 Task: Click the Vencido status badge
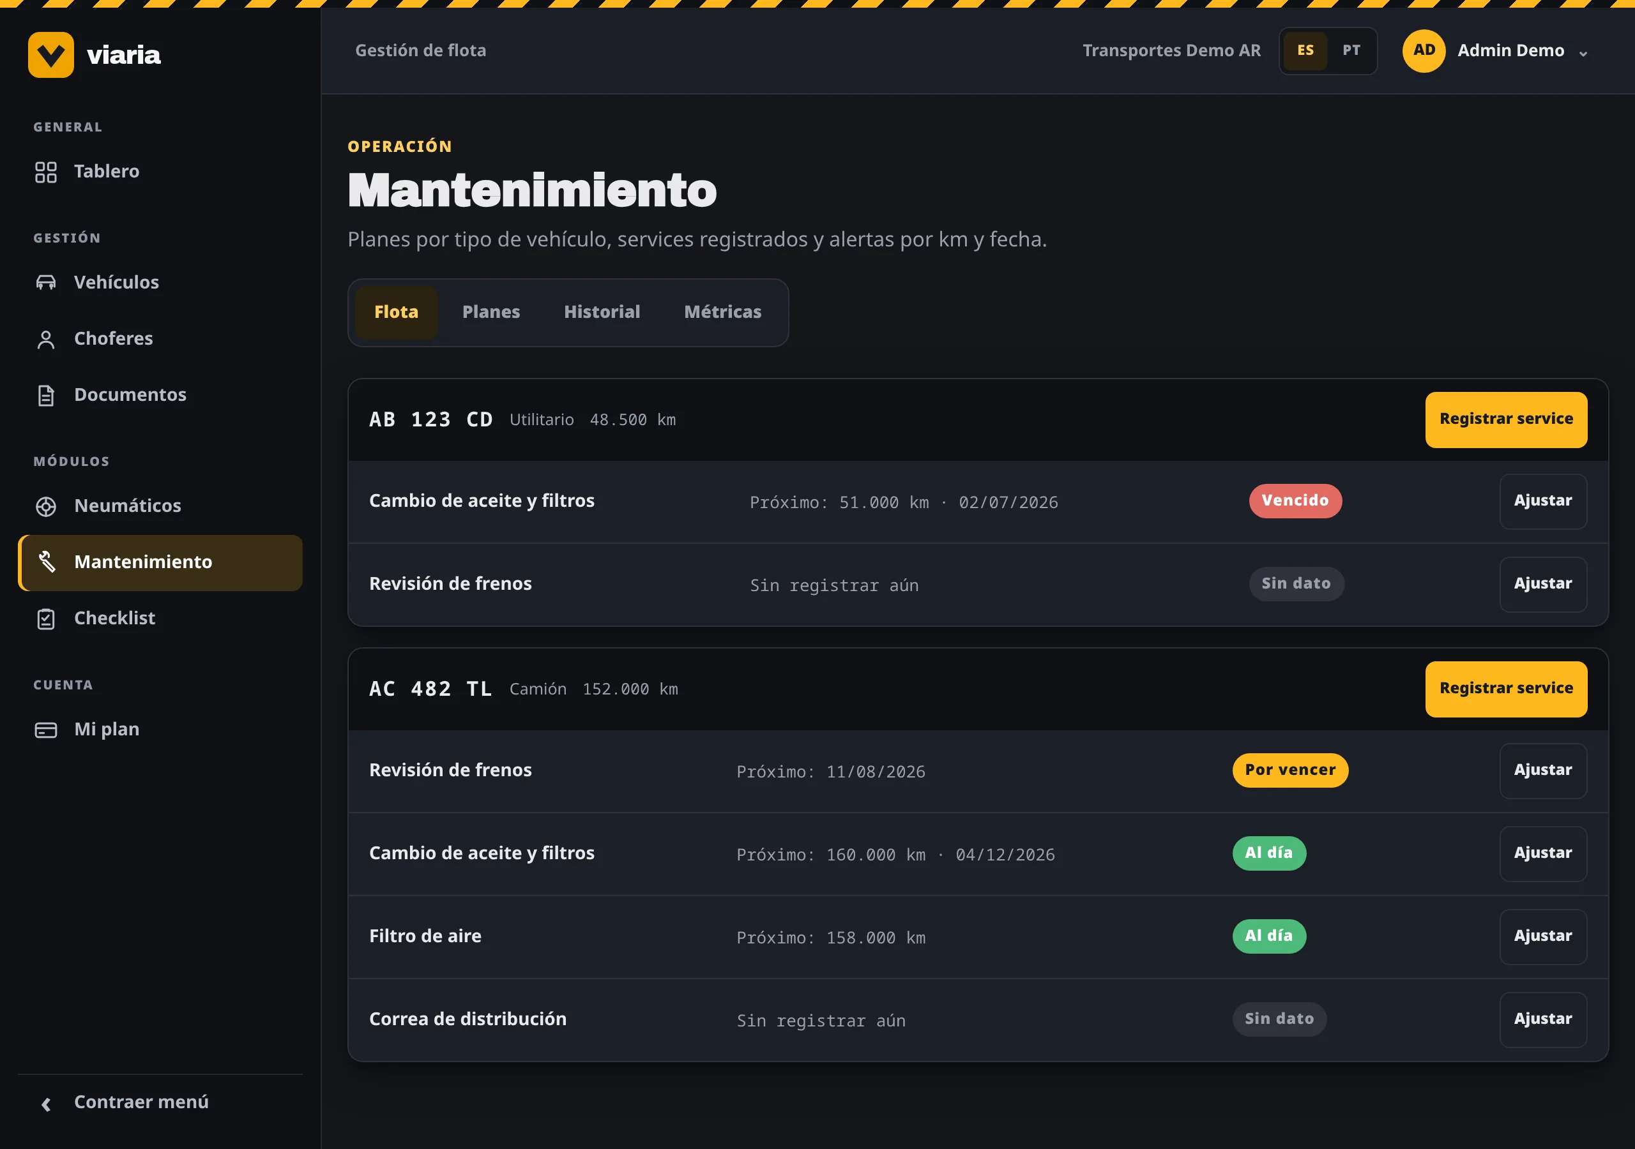pyautogui.click(x=1295, y=501)
